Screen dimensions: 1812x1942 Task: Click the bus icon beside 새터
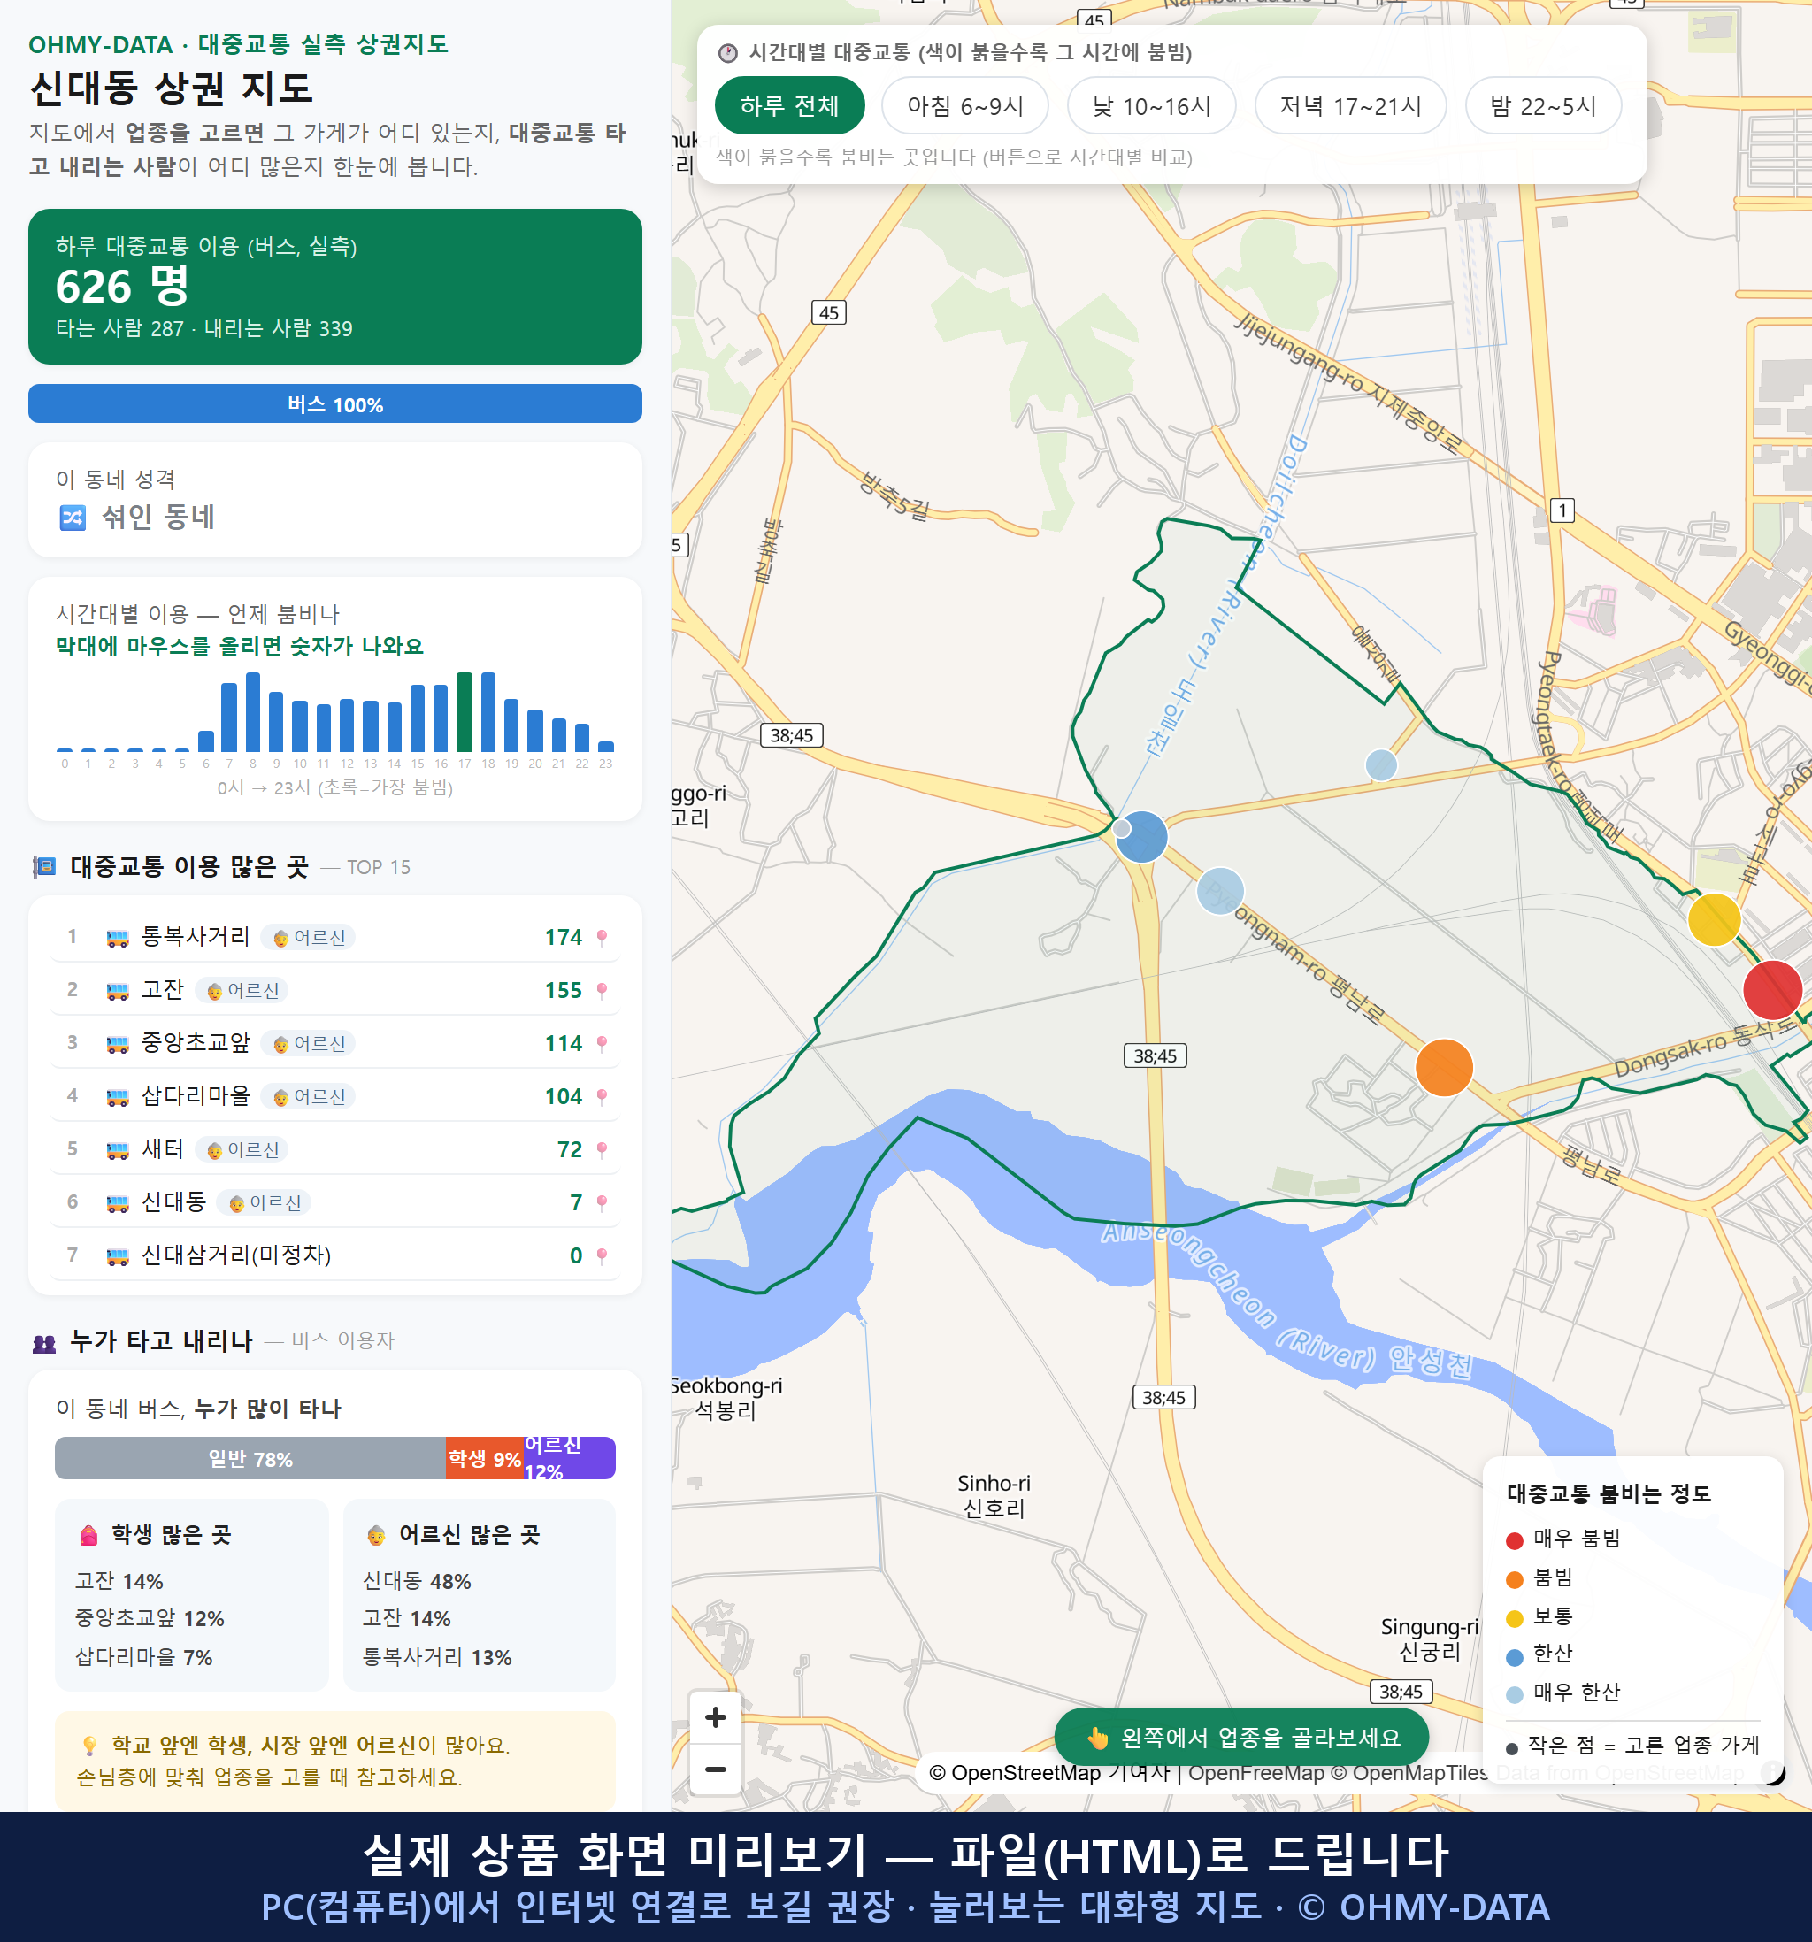coord(117,1151)
